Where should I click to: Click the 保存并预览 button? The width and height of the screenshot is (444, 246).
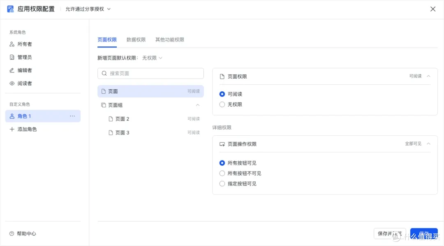390,234
